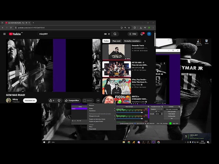The width and height of the screenshot is (219, 164).
Task: Open YouTube notifications bell
Action: click(142, 34)
